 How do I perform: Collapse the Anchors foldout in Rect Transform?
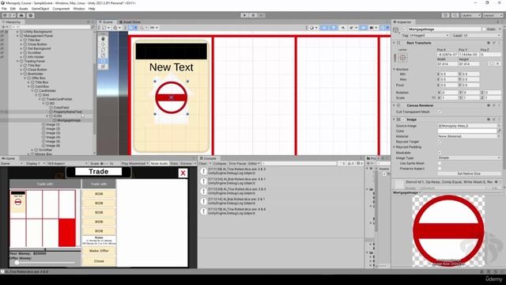(394, 69)
